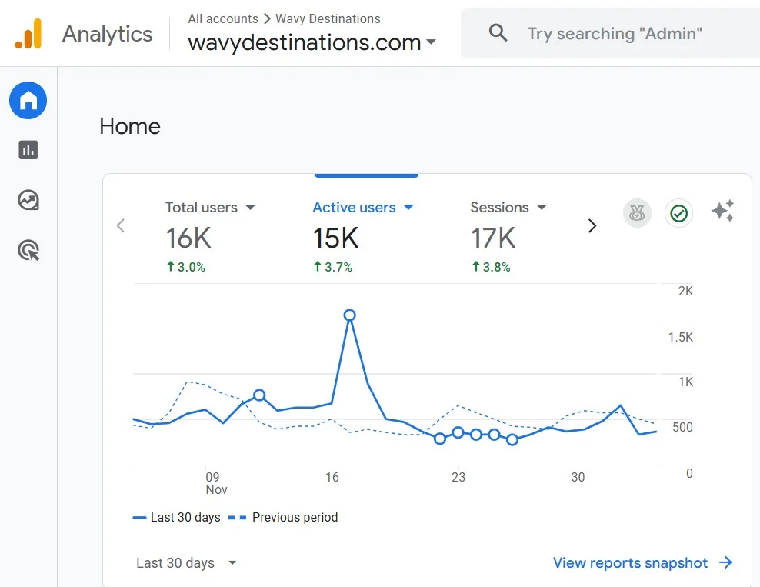This screenshot has height=587, width=760.
Task: Select the Advertising icon in sidebar
Action: (28, 250)
